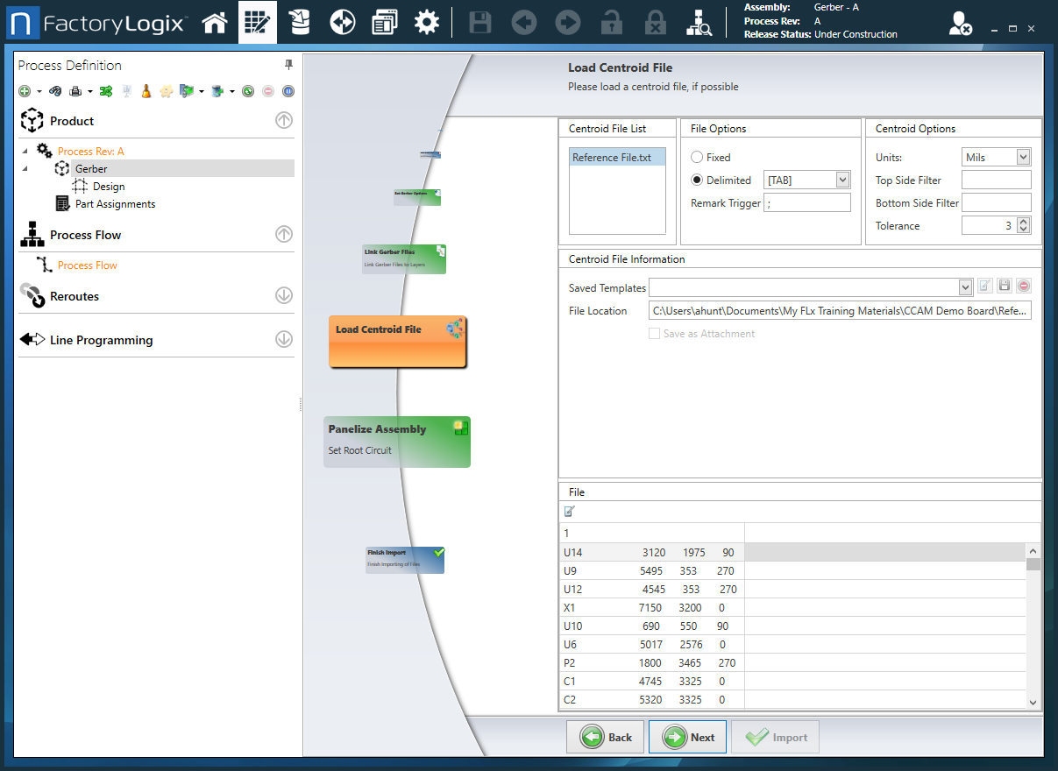Image resolution: width=1058 pixels, height=771 pixels.
Task: Enable the Save as Attachment checkbox
Action: pos(654,333)
